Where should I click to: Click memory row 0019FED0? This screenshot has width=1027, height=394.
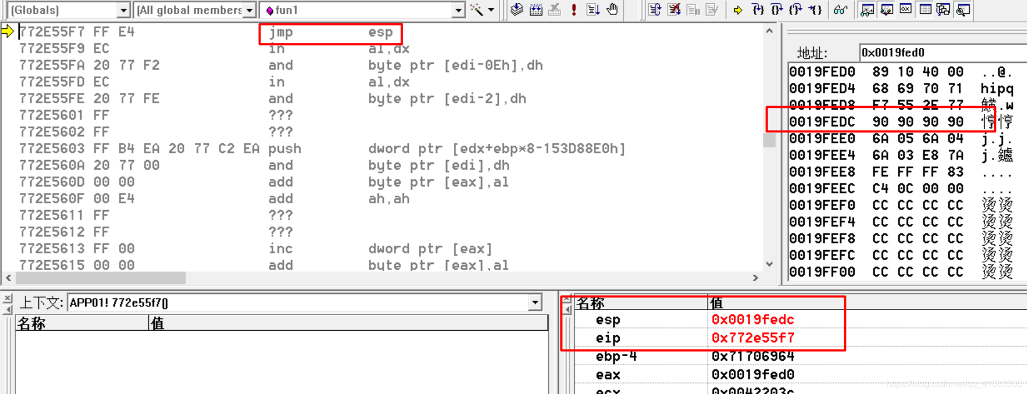pos(900,72)
